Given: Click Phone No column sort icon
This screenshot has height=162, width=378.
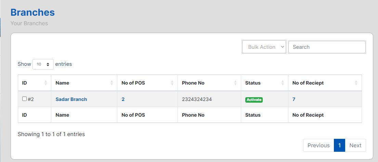Looking at the screenshot, I should point(235,83).
